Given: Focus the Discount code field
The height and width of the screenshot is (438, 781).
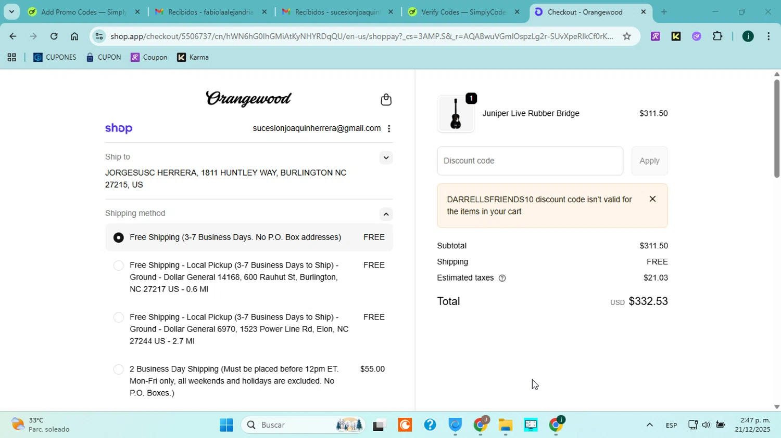Looking at the screenshot, I should (x=530, y=161).
